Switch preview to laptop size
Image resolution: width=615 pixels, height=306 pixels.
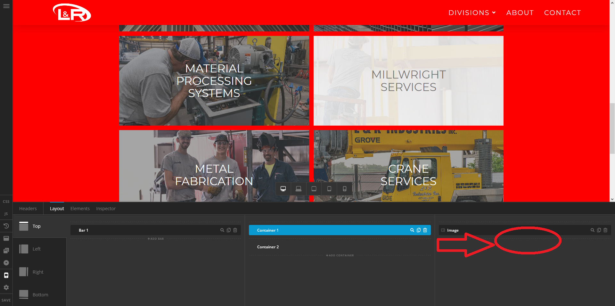299,189
